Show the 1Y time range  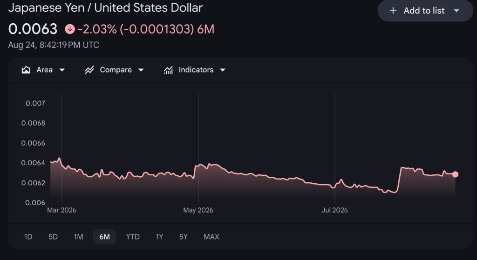click(159, 237)
